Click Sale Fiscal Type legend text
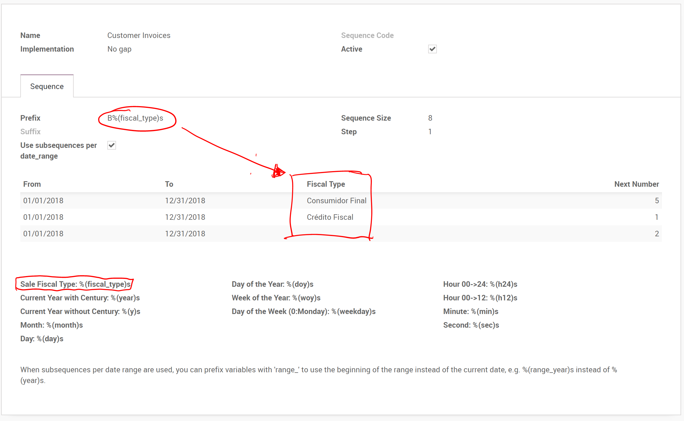 coord(75,284)
